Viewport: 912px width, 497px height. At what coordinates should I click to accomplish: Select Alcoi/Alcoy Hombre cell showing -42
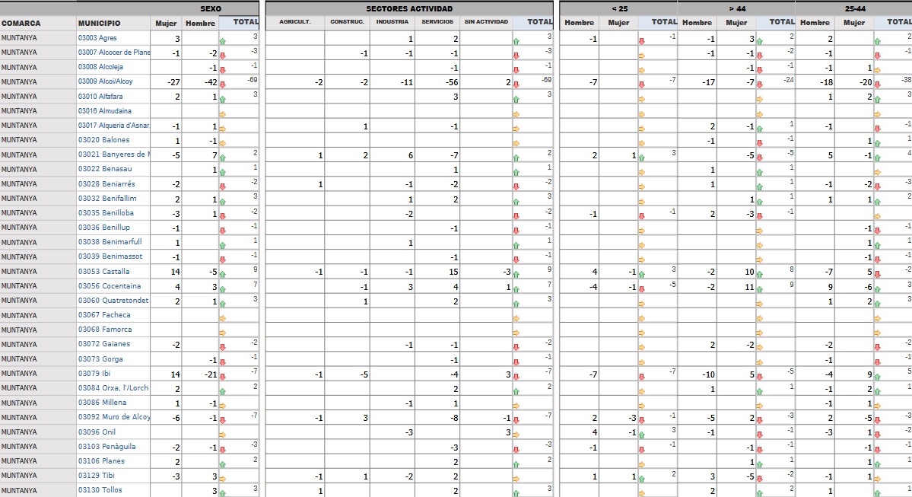pyautogui.click(x=202, y=82)
